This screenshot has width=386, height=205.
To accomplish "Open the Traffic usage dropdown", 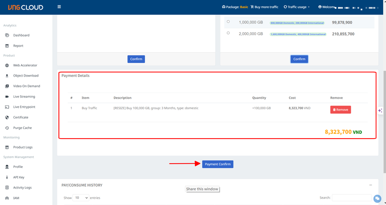I will point(297,7).
